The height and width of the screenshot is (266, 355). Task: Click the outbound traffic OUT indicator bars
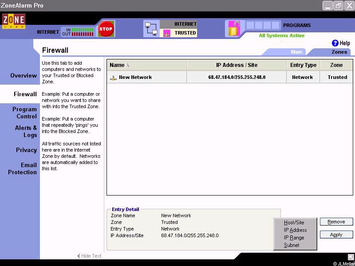click(83, 34)
